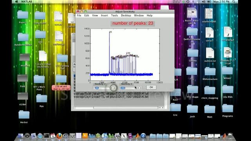The height and width of the screenshot is (141, 251).
Task: Open the Tools menu
Action: (x=114, y=15)
